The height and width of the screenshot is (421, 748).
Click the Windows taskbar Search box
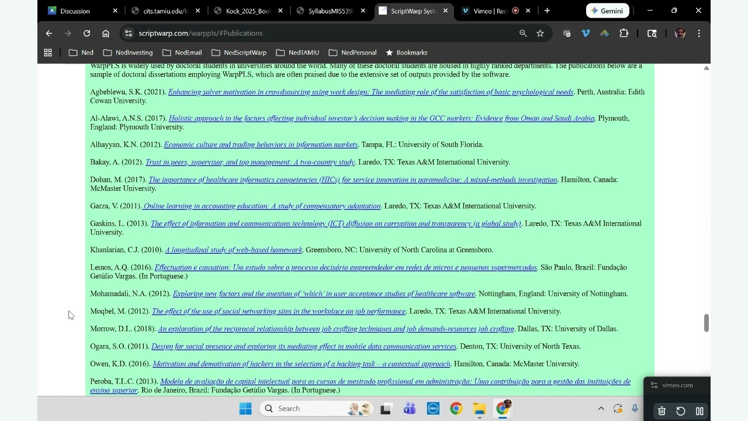[x=317, y=409]
